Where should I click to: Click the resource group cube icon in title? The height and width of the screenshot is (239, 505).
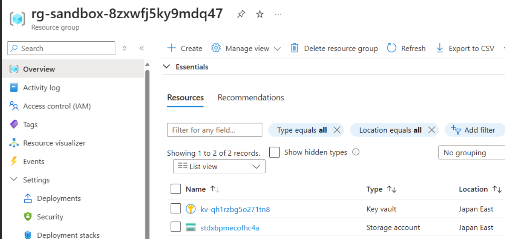[17, 19]
